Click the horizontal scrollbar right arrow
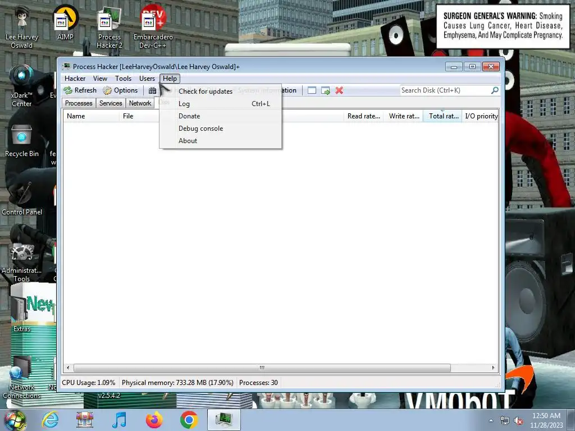This screenshot has height=431, width=575. point(493,368)
